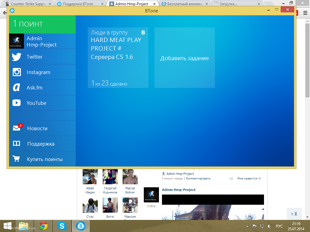Click the Twitter label in sidebar
The height and width of the screenshot is (232, 310).
35,57
